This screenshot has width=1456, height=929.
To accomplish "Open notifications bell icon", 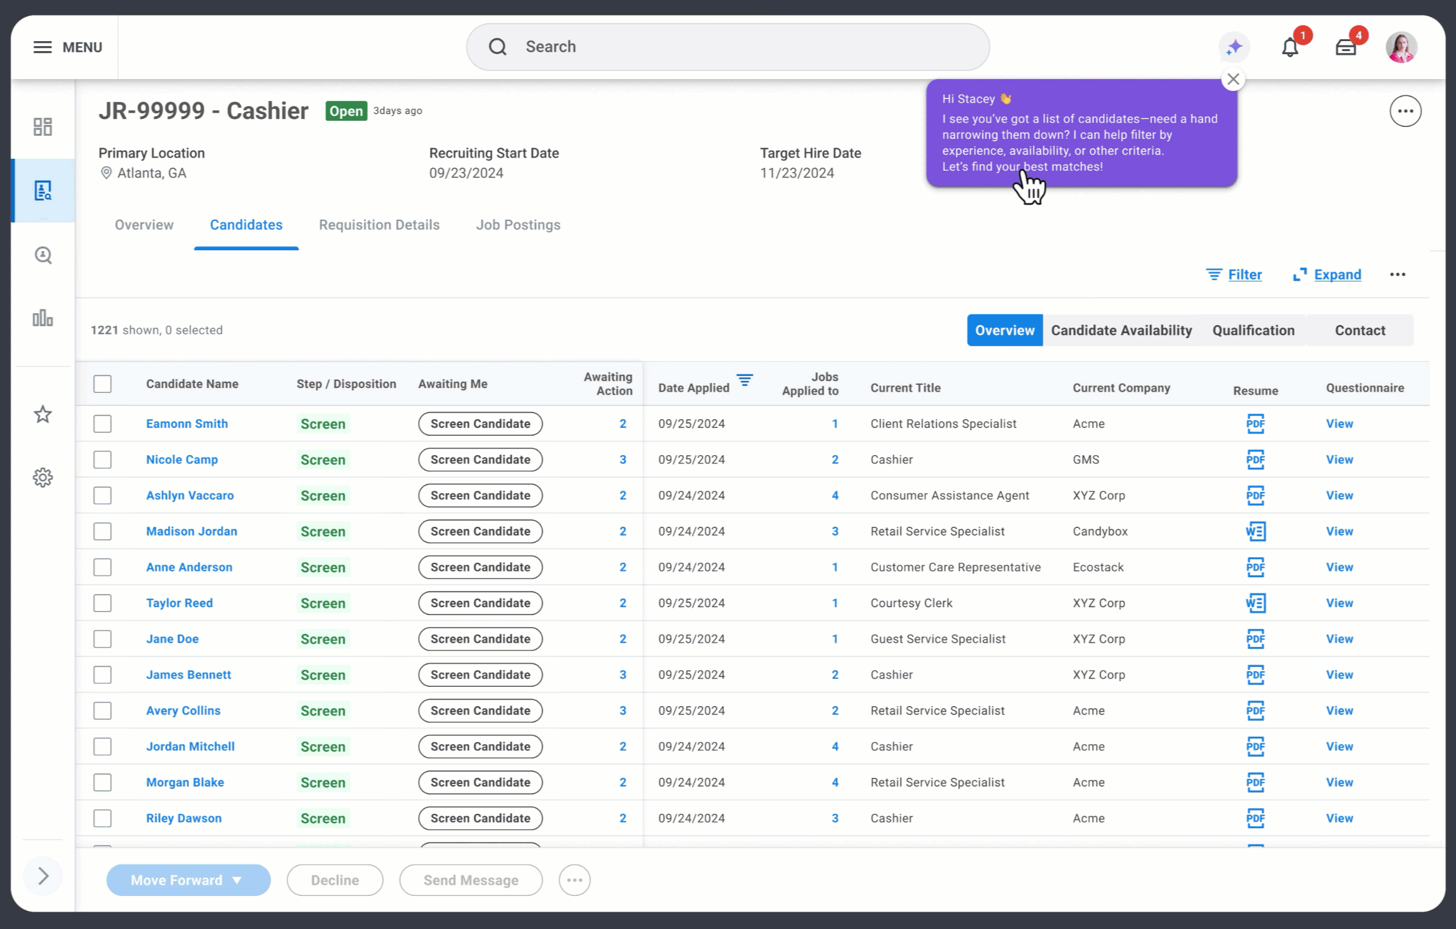I will (1290, 47).
